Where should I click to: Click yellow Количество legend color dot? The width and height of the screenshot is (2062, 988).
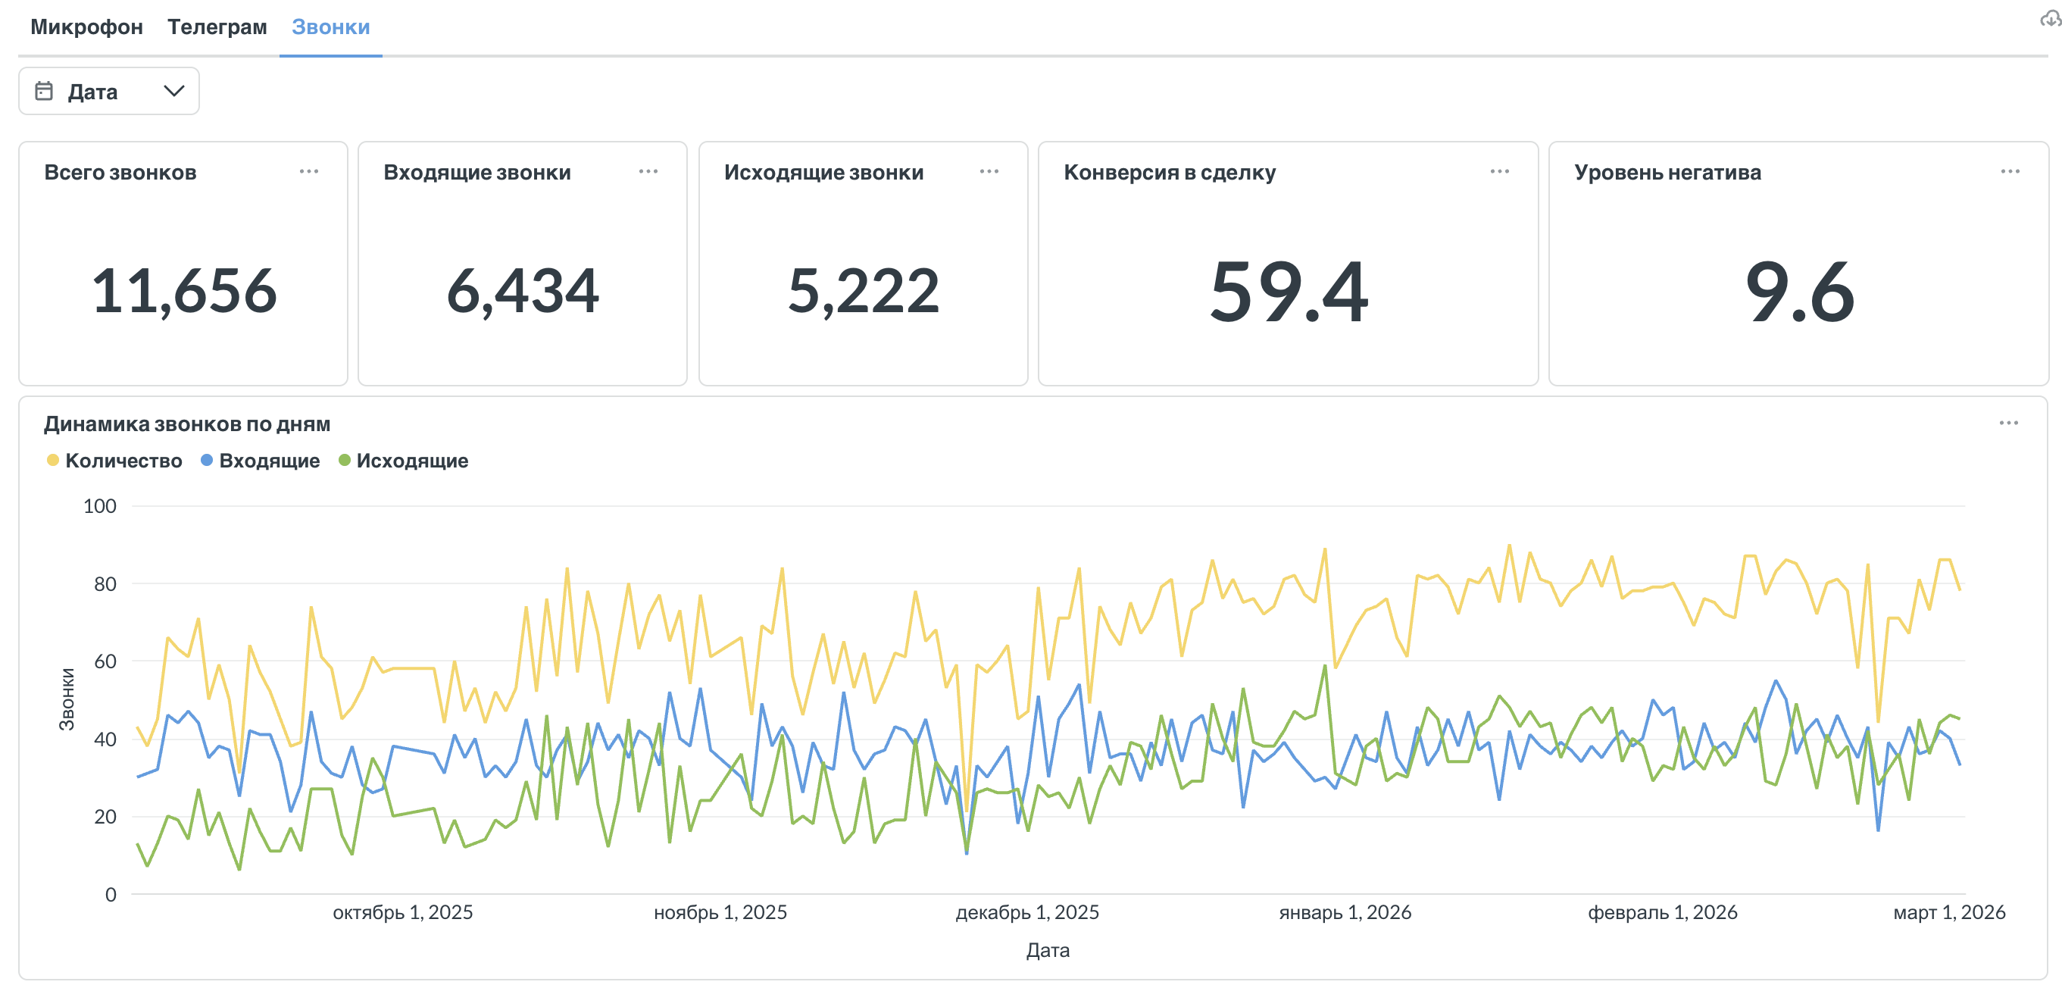point(53,461)
